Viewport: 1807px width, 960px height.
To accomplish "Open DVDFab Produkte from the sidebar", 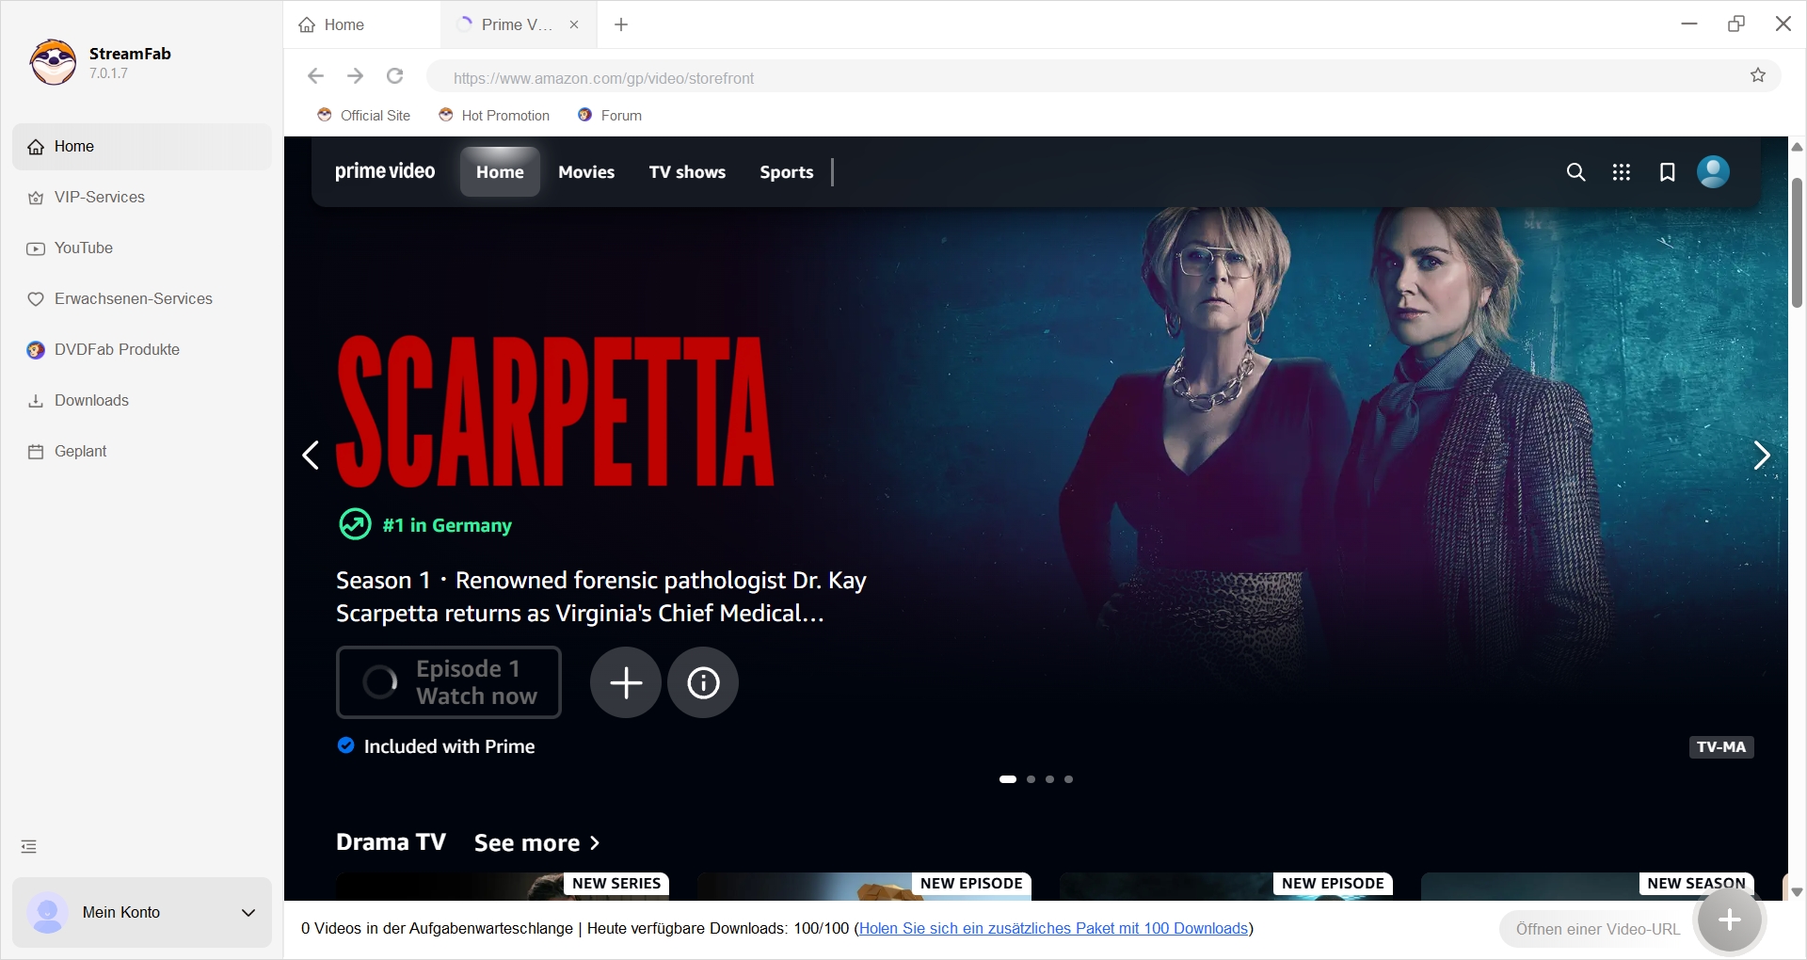I will (x=116, y=349).
